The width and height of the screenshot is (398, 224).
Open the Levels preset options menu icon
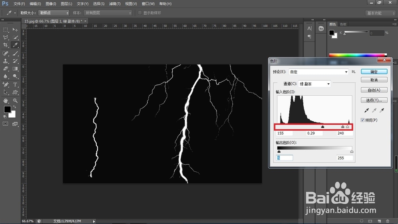pos(353,72)
